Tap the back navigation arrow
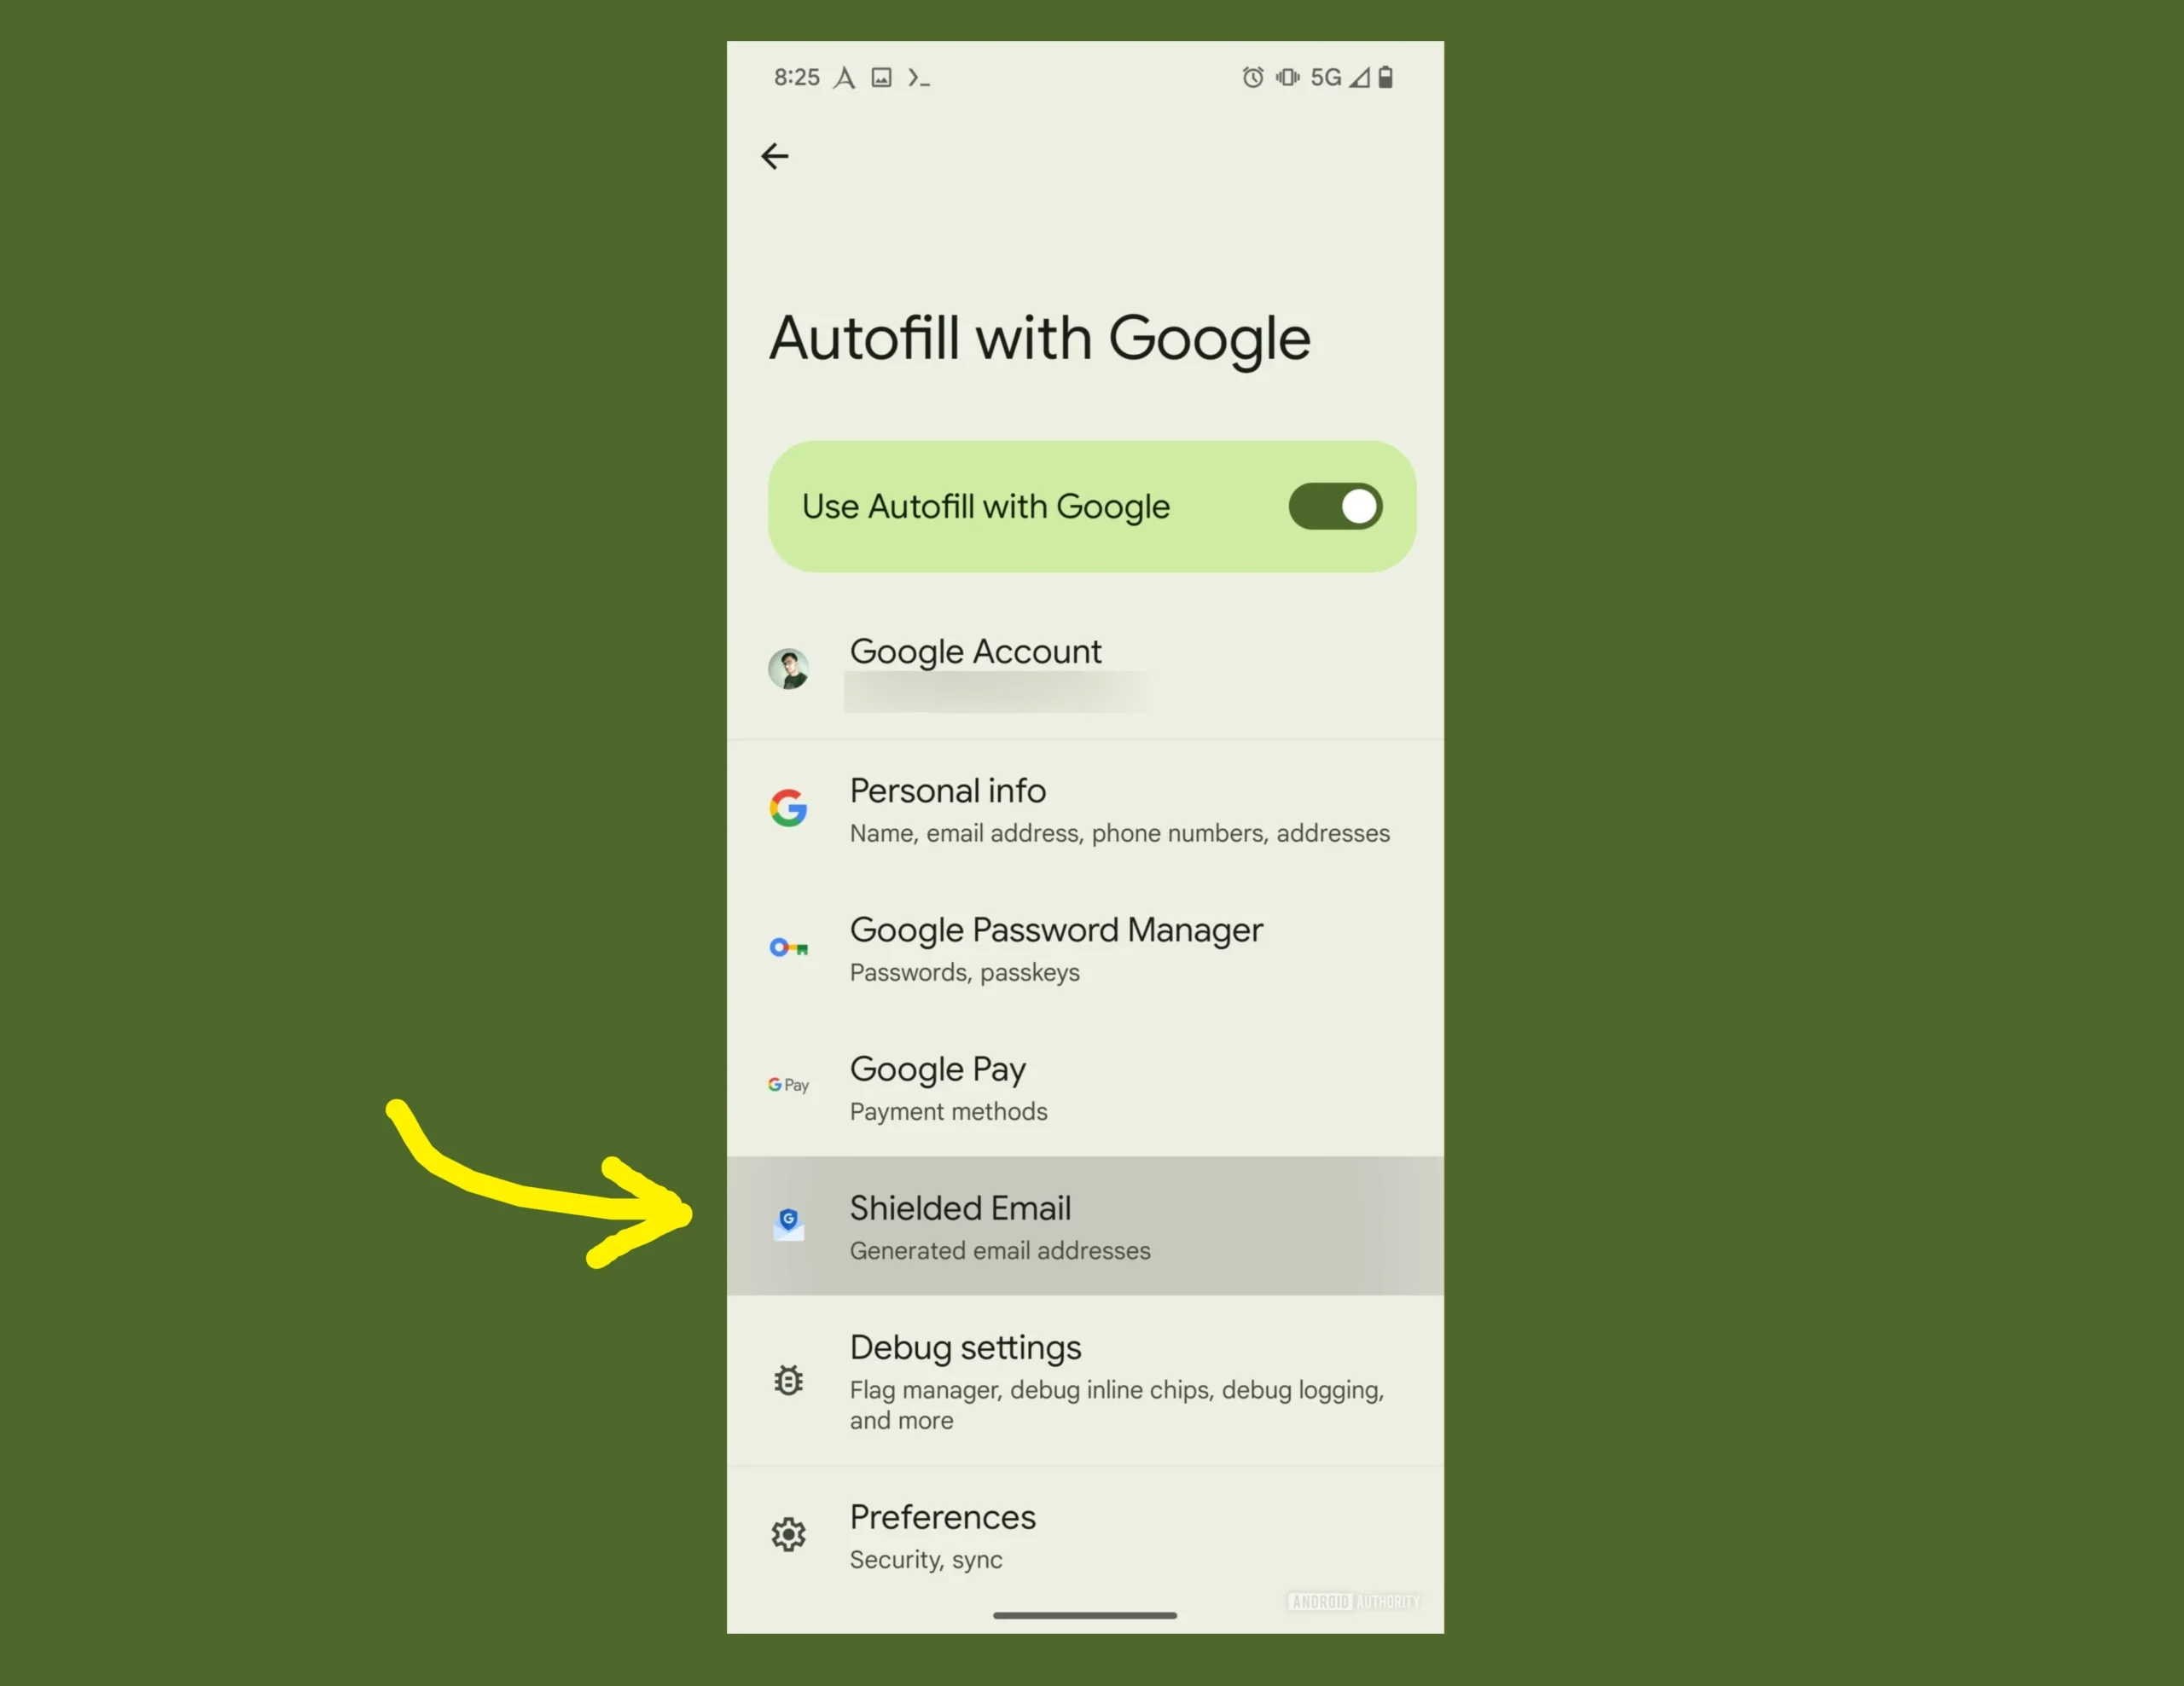Viewport: 2184px width, 1686px height. pos(775,156)
